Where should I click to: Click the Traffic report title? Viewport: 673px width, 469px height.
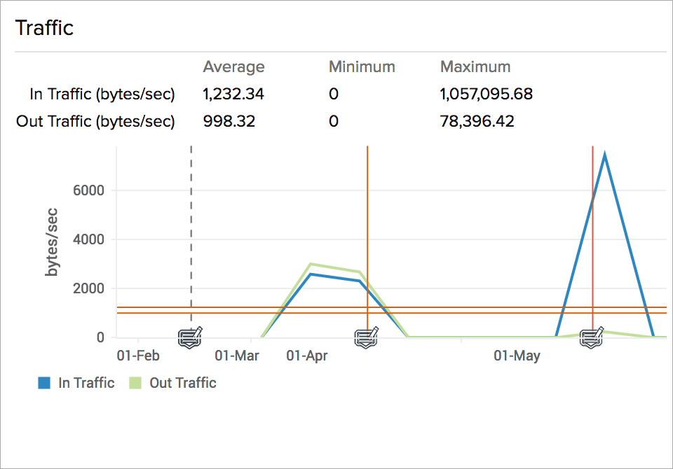pyautogui.click(x=45, y=28)
